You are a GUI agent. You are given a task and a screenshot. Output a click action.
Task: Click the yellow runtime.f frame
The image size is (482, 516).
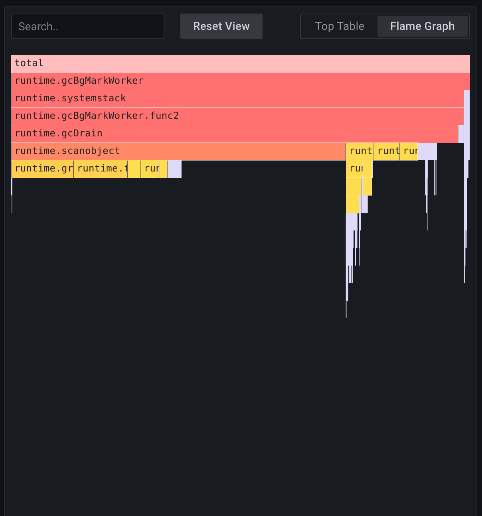[x=101, y=169]
